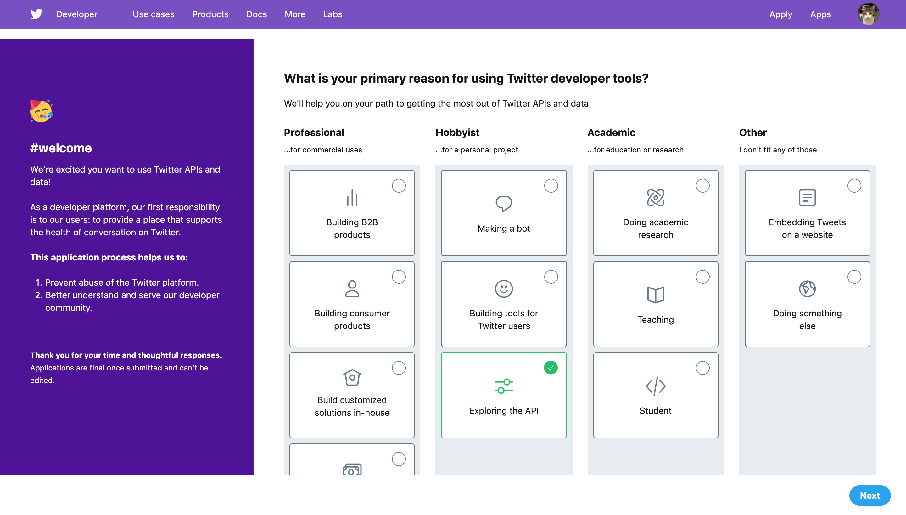Click the sliders icon for Exploring the API
906x515 pixels.
(503, 386)
